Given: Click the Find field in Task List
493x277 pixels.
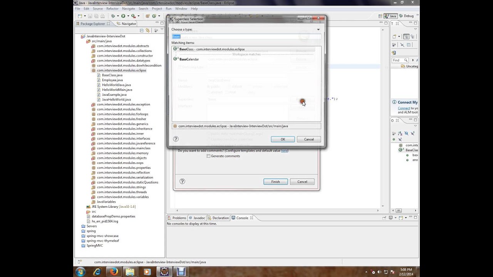Looking at the screenshot, I should tap(400, 60).
